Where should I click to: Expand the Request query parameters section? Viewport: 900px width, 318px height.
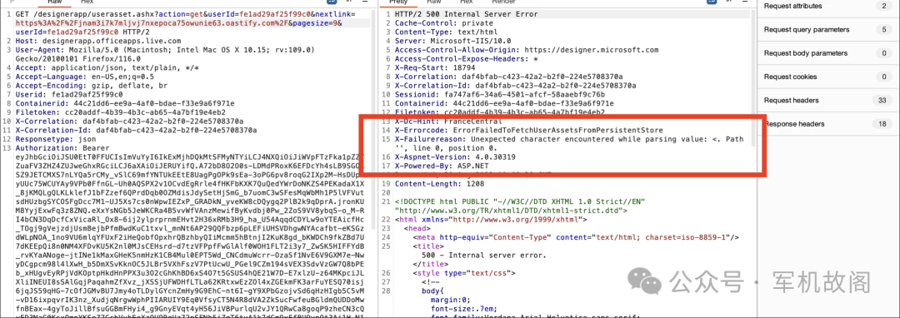coord(828,29)
